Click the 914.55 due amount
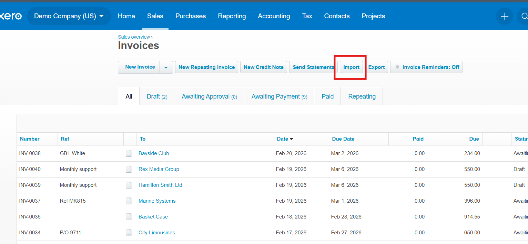The image size is (528, 244). coord(472,217)
